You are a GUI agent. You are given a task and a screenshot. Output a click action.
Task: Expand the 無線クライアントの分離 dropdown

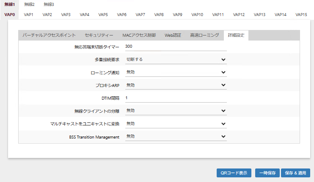pyautogui.click(x=176, y=111)
